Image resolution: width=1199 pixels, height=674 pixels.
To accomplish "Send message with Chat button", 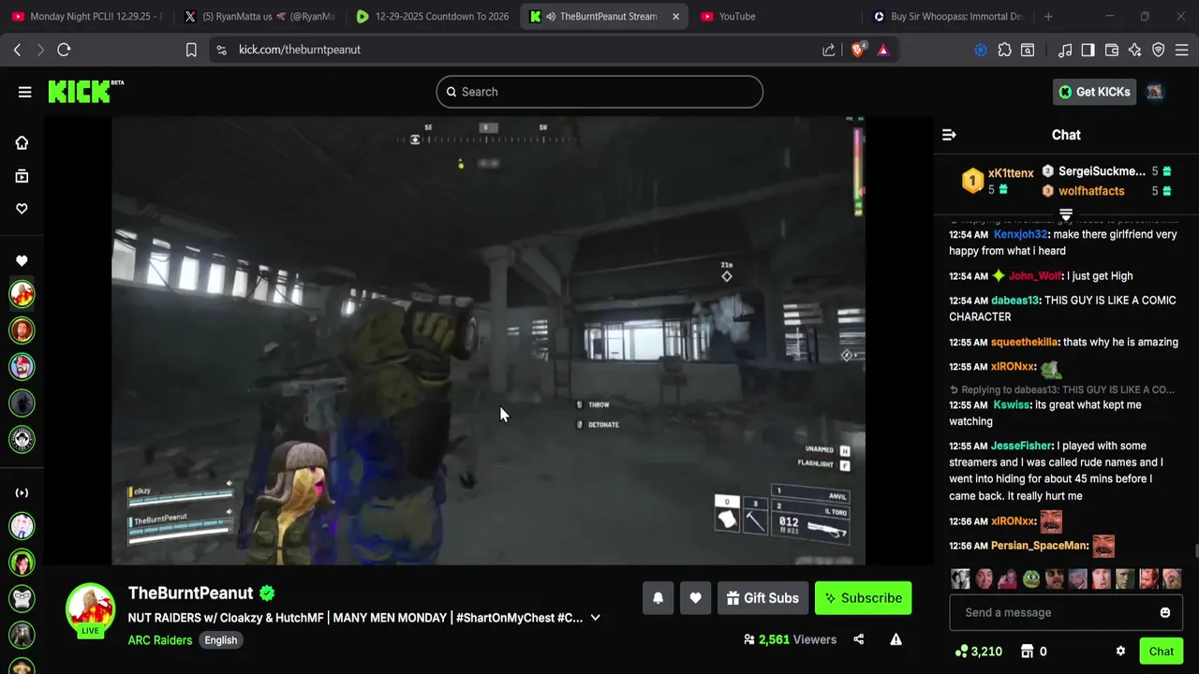I will coord(1162,652).
